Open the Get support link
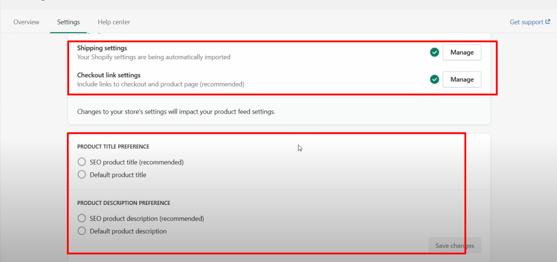Screen dimensions: 557x262 tap(526, 22)
